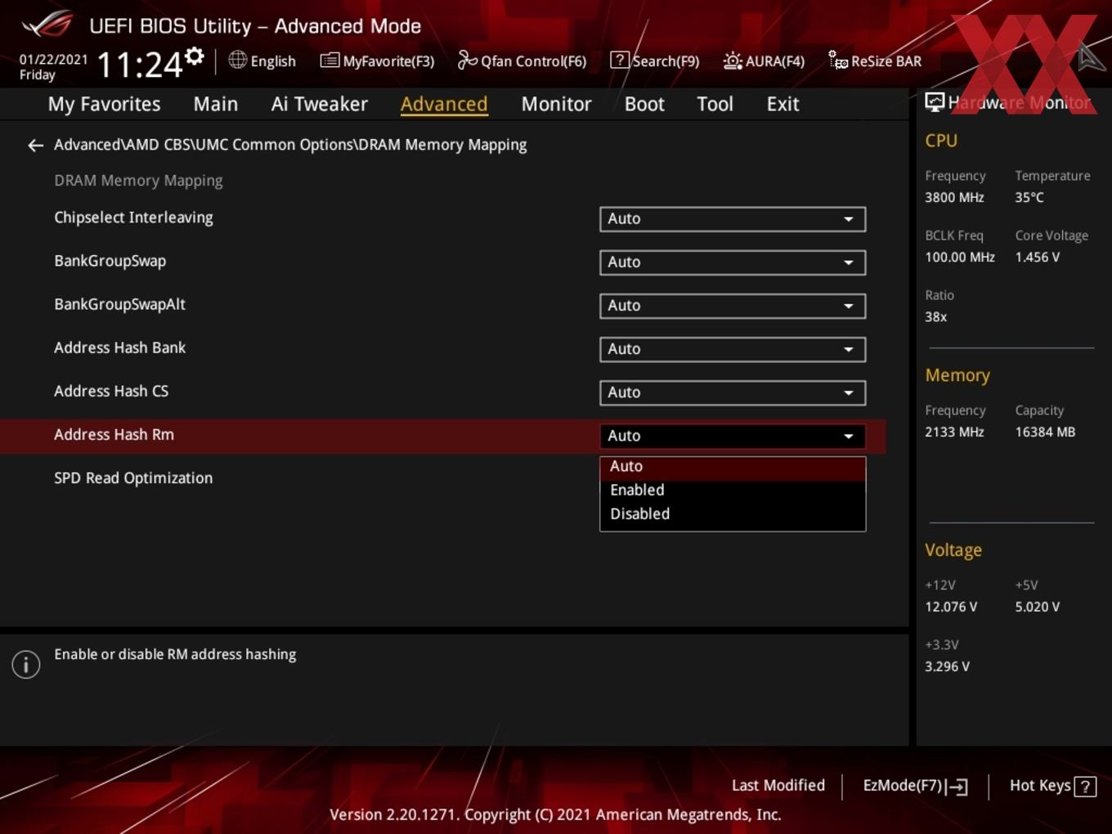Image resolution: width=1112 pixels, height=834 pixels.
Task: Expand BankGroupSwapAlt combo box
Action: [733, 306]
